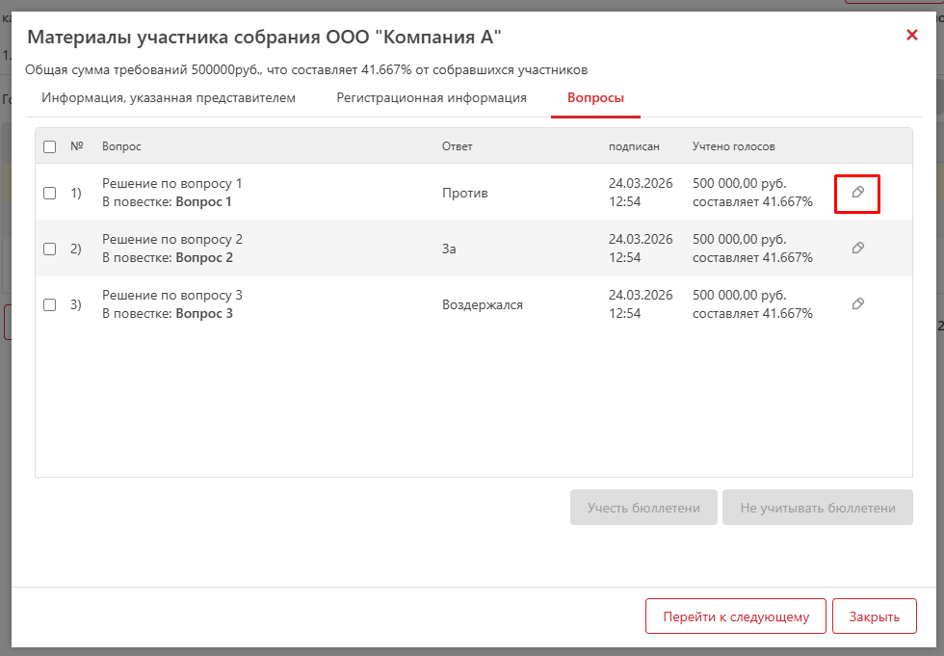Edit the answer for Вопрос 1

point(858,193)
